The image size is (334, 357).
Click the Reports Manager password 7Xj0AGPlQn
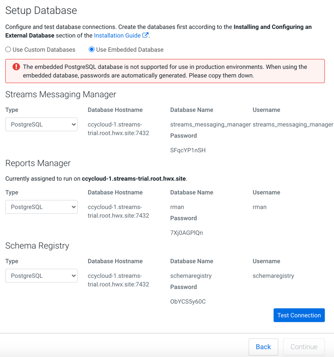coord(187,233)
